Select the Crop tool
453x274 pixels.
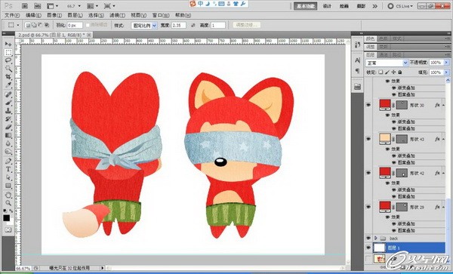(8, 76)
